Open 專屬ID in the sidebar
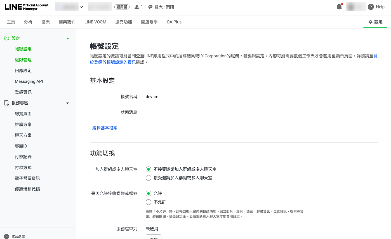391x239 pixels. (21, 146)
